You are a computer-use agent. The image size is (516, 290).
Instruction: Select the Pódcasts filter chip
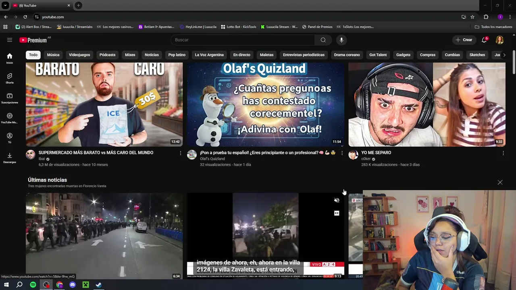tap(107, 55)
